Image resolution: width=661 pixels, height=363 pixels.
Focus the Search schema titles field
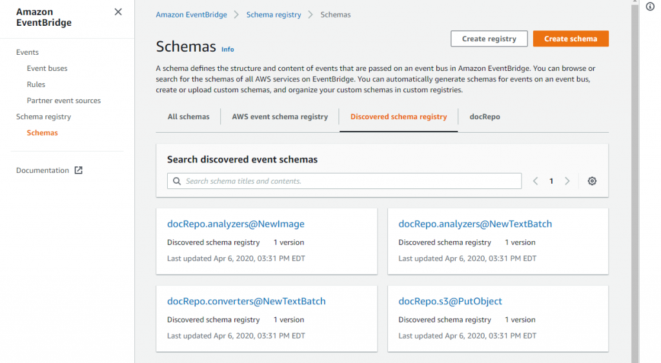pyautogui.click(x=344, y=181)
